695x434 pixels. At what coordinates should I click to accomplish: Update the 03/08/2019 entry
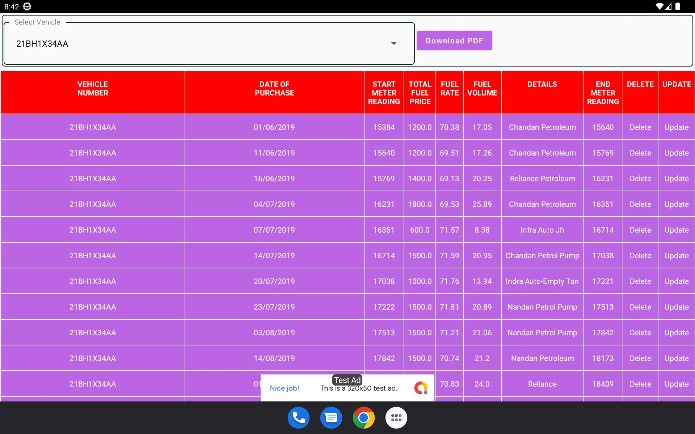(x=676, y=333)
